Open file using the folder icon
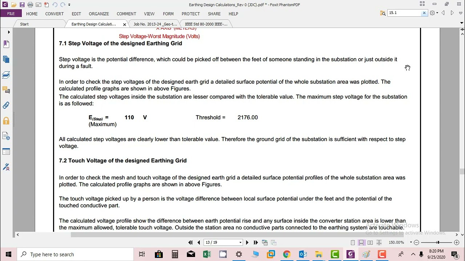 pyautogui.click(x=14, y=5)
